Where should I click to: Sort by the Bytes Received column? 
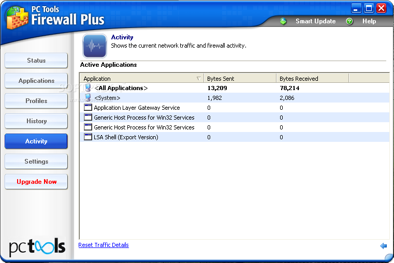tap(313, 79)
